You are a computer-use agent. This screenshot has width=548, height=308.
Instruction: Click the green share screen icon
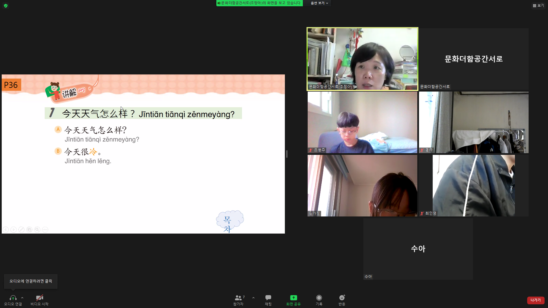click(293, 298)
